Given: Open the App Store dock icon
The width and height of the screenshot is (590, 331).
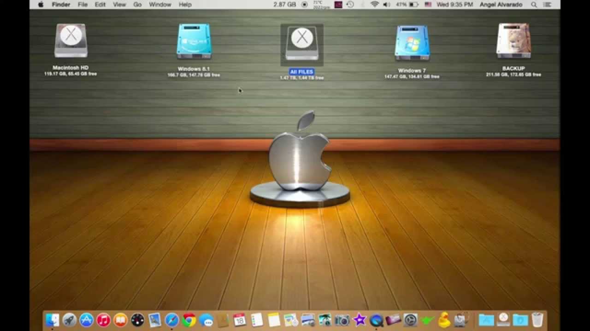Looking at the screenshot, I should click(x=87, y=320).
